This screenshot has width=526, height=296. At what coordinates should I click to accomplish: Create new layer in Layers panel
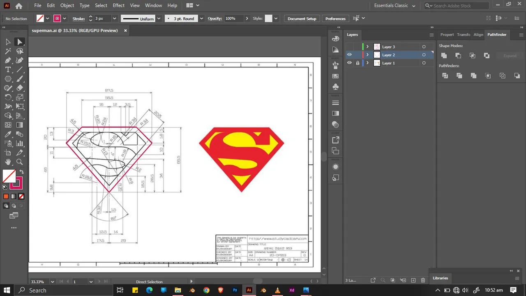tap(413, 280)
